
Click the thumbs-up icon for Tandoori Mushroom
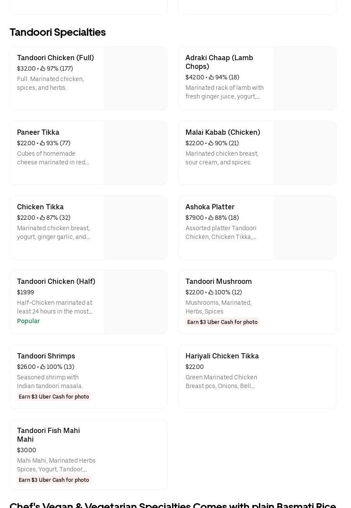[211, 292]
